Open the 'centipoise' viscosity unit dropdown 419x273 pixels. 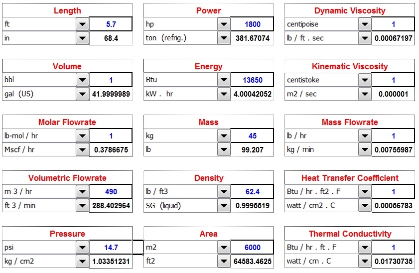coord(365,24)
